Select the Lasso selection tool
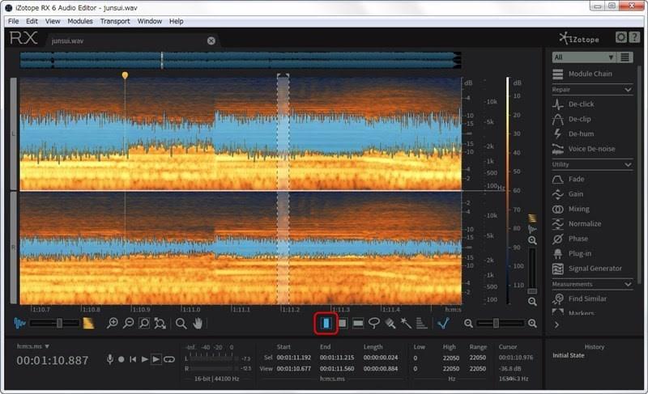The height and width of the screenshot is (394, 648). [374, 324]
